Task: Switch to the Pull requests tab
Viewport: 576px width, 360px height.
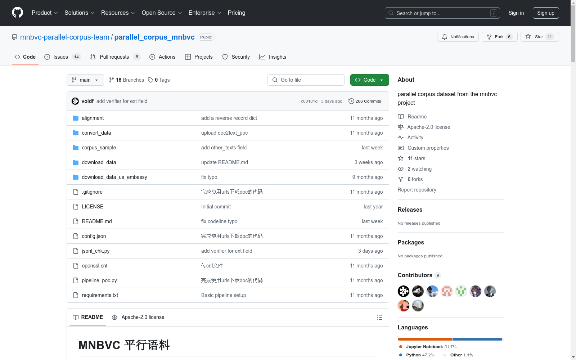Action: [115, 57]
